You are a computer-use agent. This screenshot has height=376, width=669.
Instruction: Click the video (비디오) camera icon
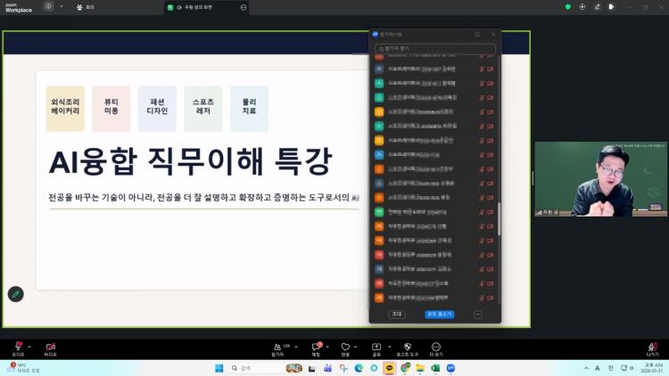pos(50,347)
